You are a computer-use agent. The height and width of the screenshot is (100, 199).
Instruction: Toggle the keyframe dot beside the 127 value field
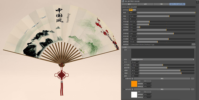(122, 36)
